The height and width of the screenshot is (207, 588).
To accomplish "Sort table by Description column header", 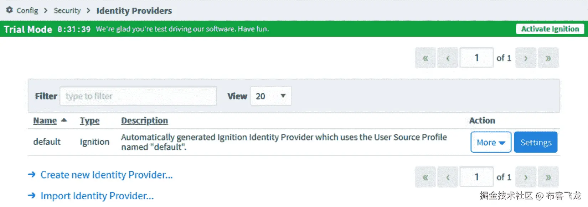I will point(144,121).
